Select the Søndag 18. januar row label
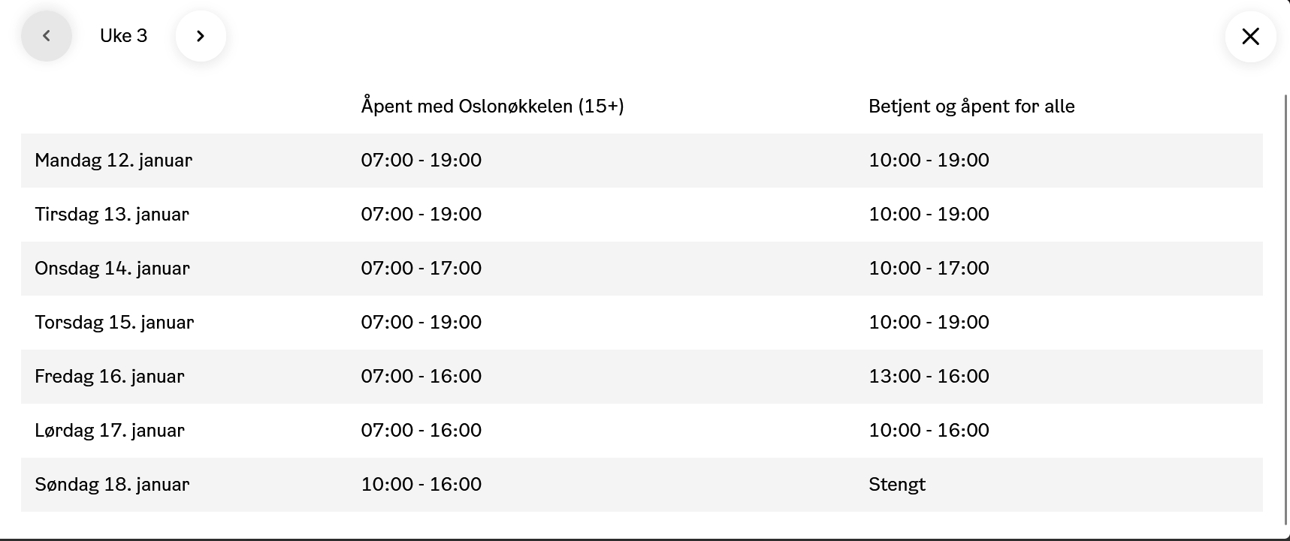This screenshot has width=1290, height=541. tap(112, 485)
